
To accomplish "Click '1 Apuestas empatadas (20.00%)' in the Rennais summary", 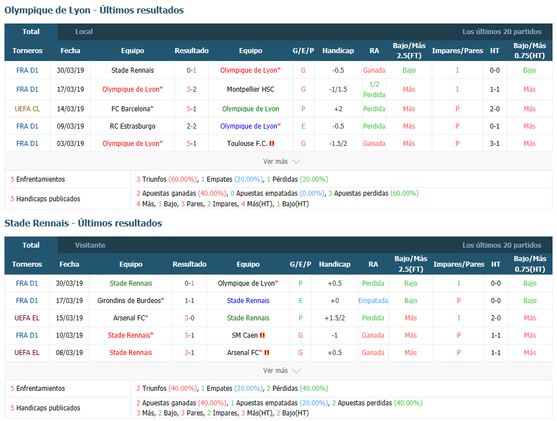I will click(279, 403).
